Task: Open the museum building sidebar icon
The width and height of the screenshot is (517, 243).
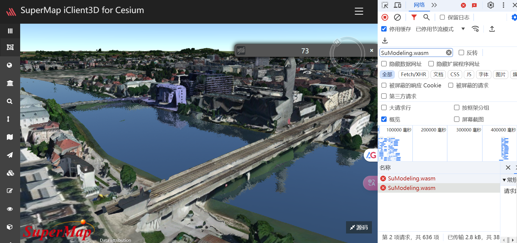Action: pos(10,83)
